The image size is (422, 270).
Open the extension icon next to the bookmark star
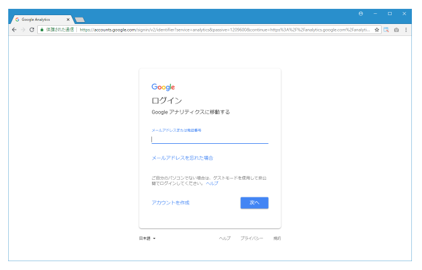(x=386, y=30)
